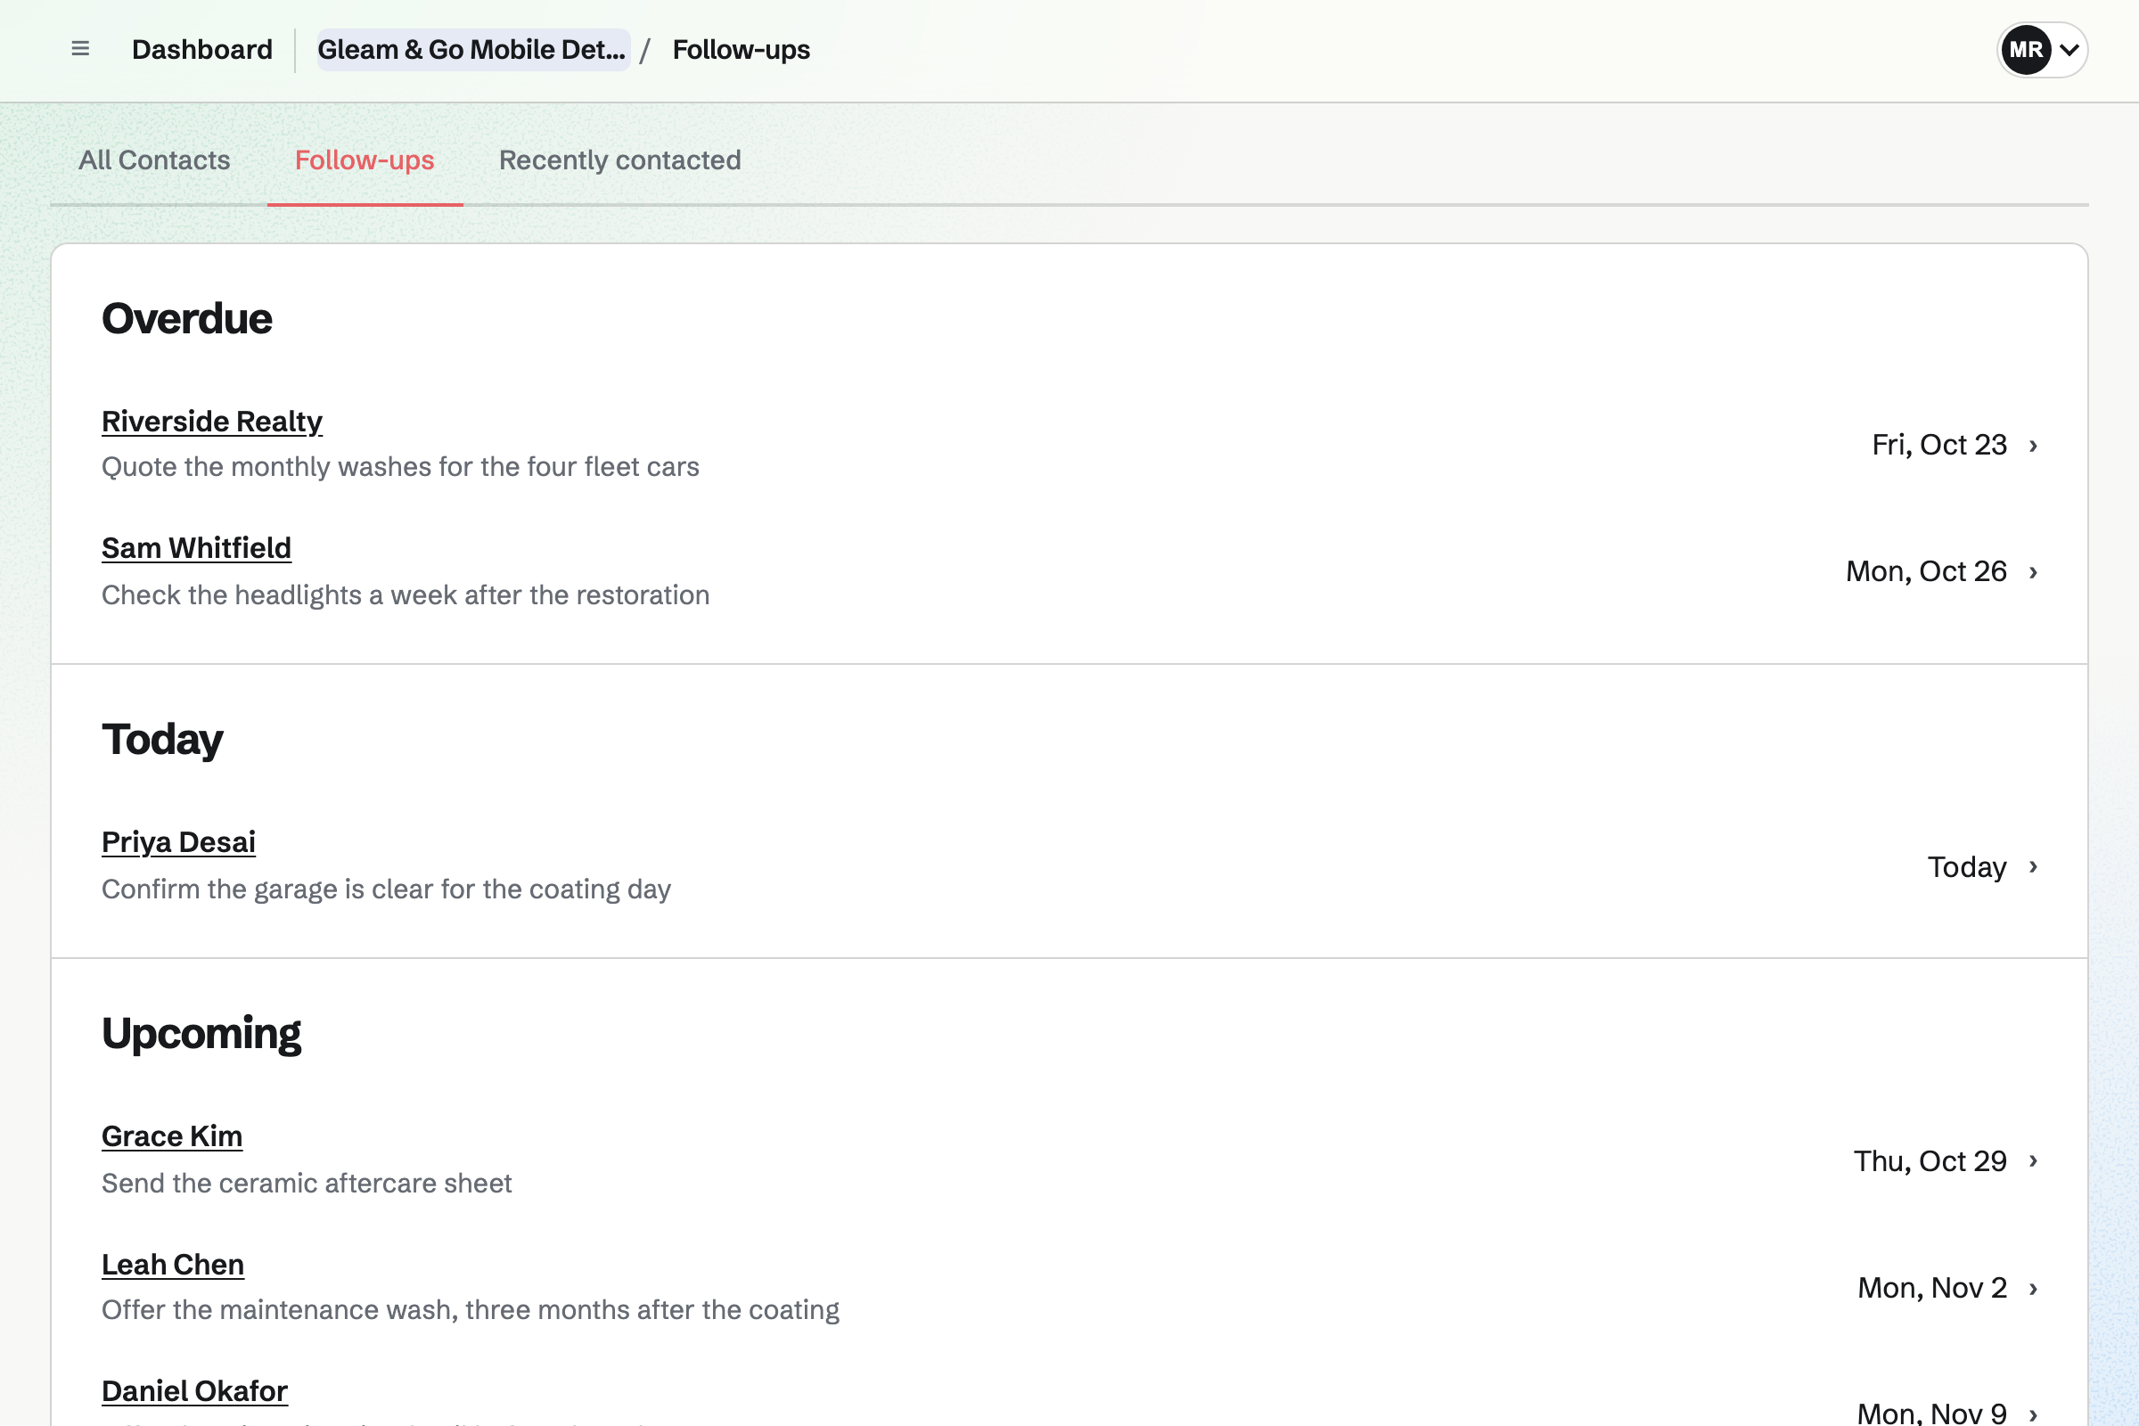Click the MR avatar
The width and height of the screenshot is (2139, 1426).
tap(2025, 49)
